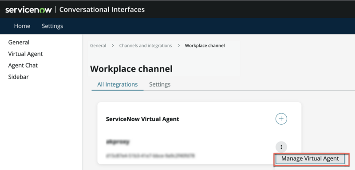Click the blurred integration name on the card
Viewport: 355px width, 170px height.
(118, 142)
